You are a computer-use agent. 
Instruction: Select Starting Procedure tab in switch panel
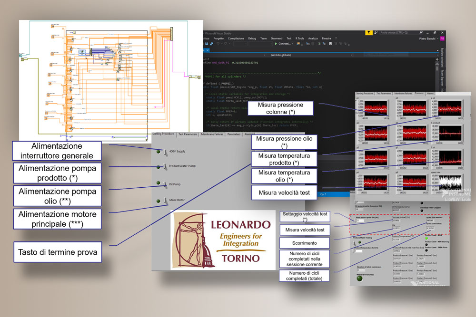[163, 134]
